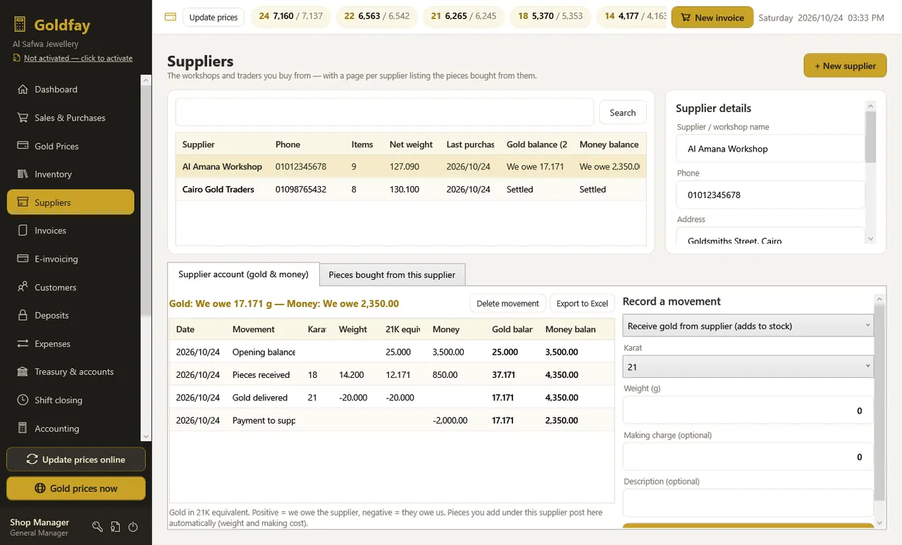The height and width of the screenshot is (545, 902).
Task: Open Customers from the sidebar
Action: 70,287
